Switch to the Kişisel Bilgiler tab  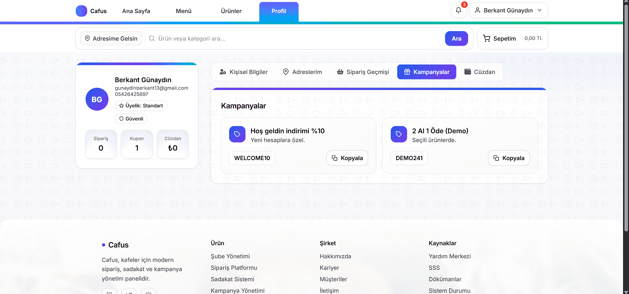point(244,72)
